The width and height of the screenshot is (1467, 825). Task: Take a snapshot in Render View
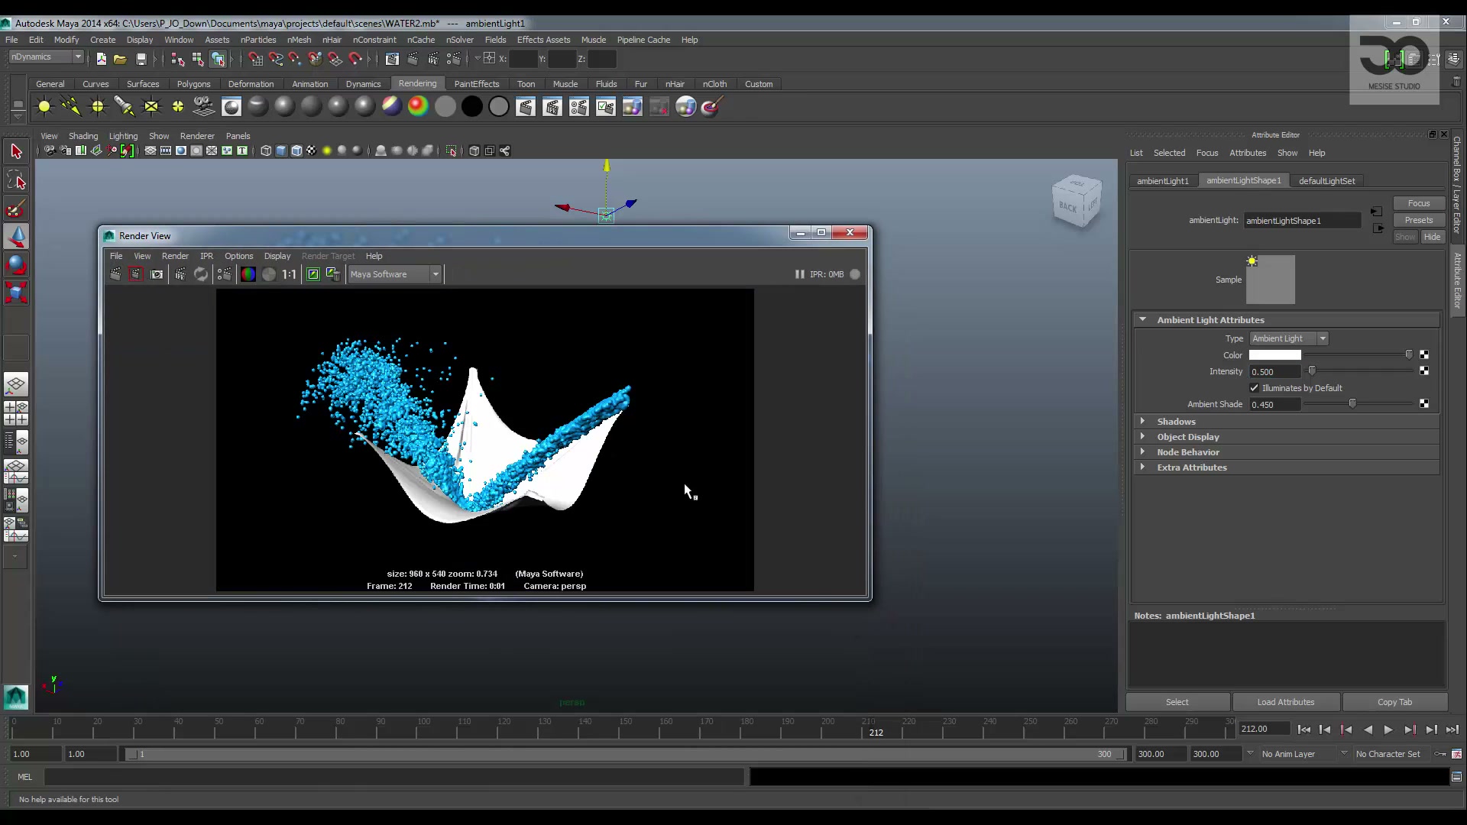(x=157, y=274)
